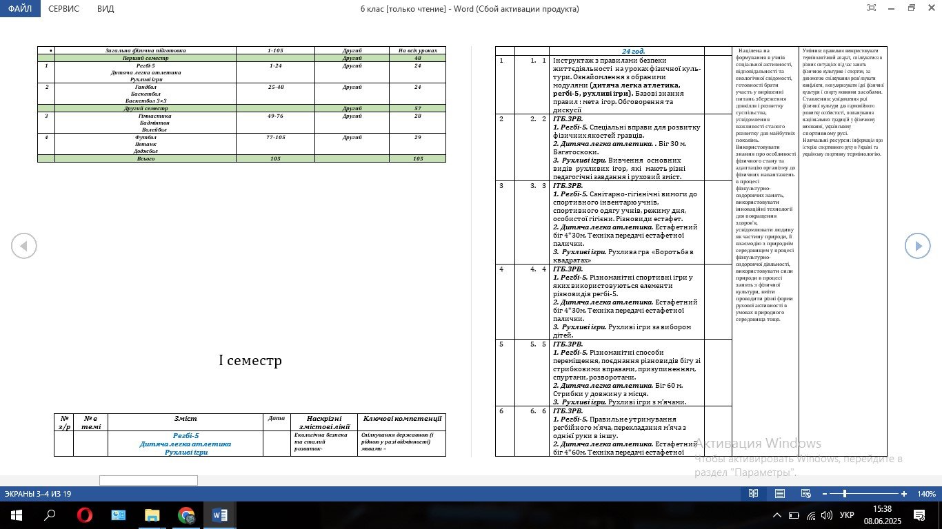The image size is (942, 529).
Task: Switch to Web Layout view in status bar
Action: coord(805,494)
